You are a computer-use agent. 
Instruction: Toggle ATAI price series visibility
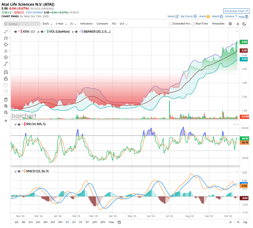[x=15, y=32]
